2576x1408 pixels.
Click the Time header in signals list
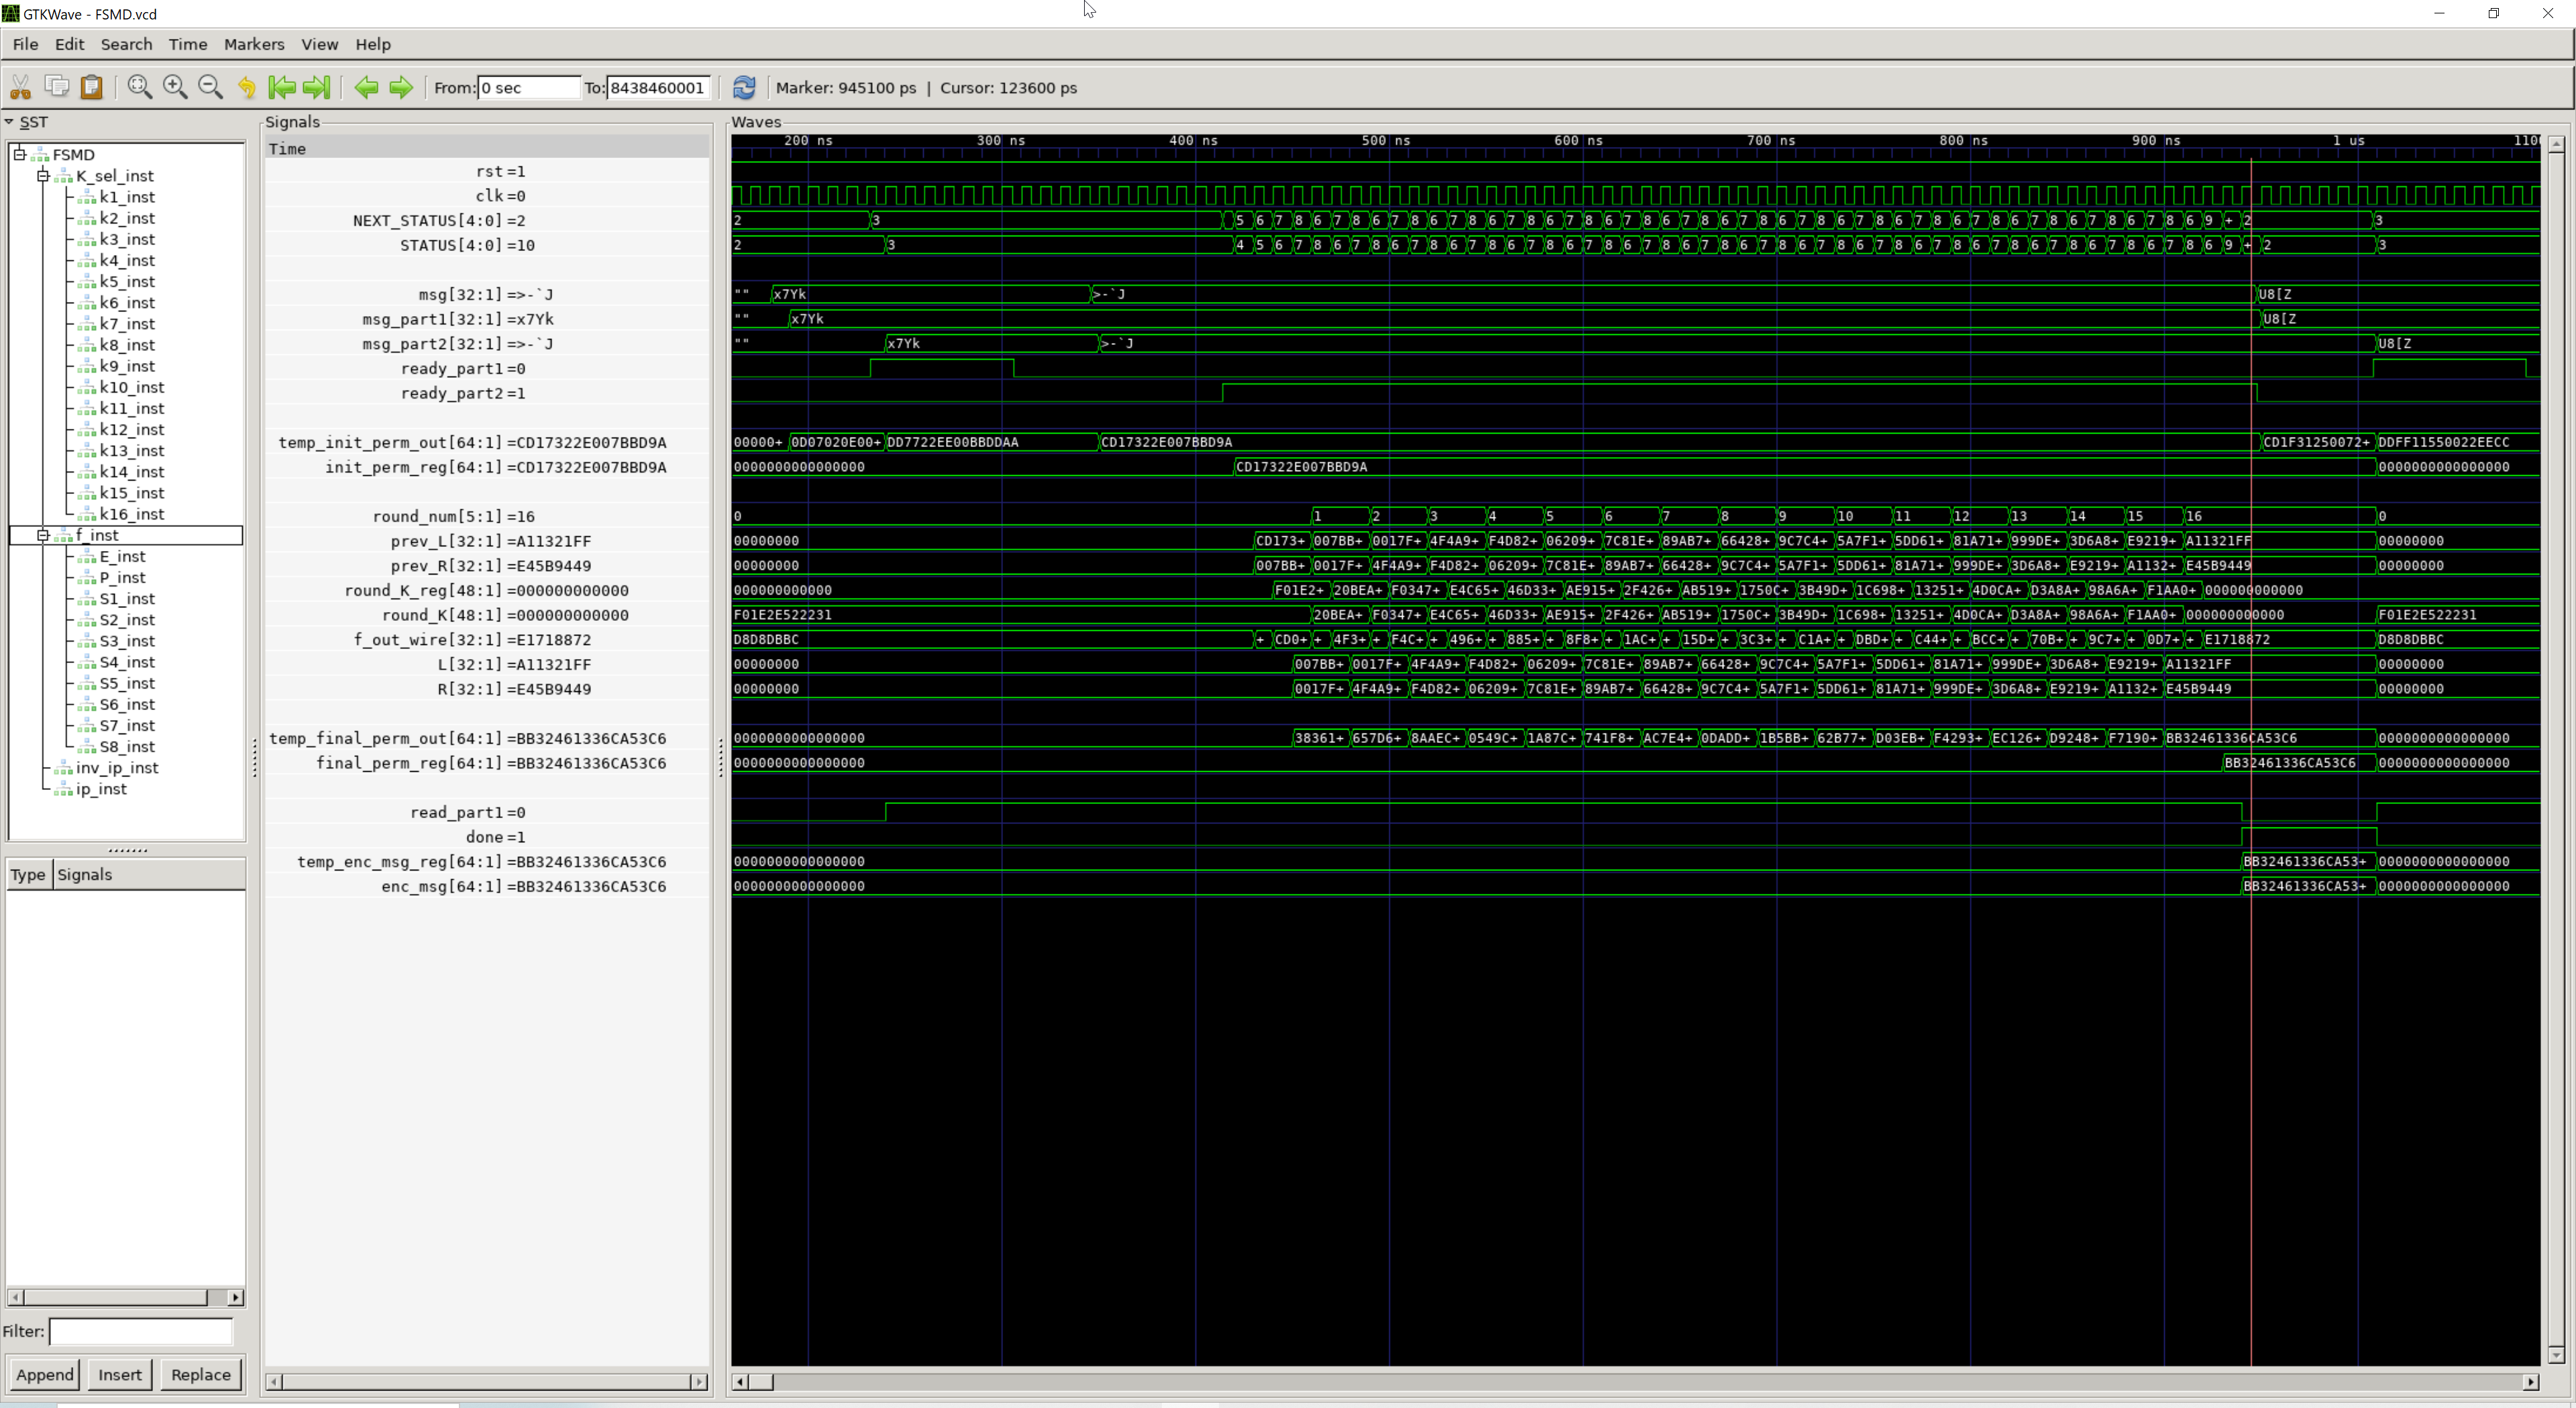click(x=487, y=149)
